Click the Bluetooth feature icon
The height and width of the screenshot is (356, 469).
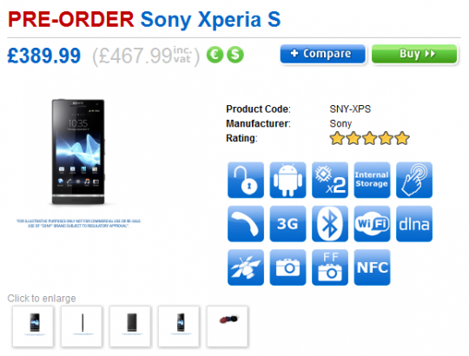point(330,223)
